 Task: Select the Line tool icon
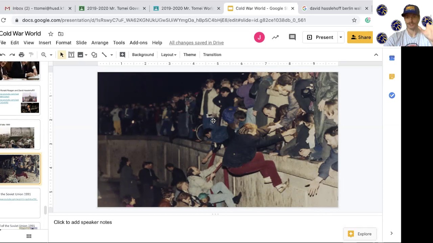(104, 55)
